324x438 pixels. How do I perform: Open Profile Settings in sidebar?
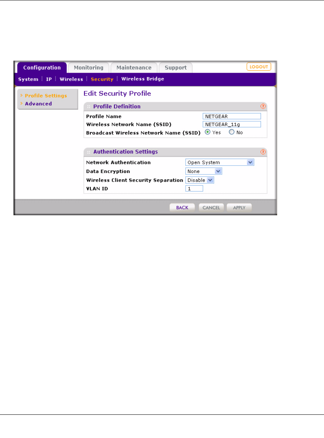pyautogui.click(x=46, y=96)
